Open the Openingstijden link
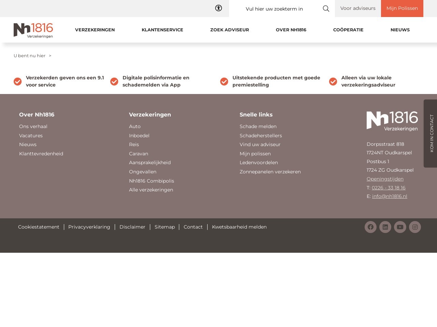437x327 pixels. pos(385,179)
